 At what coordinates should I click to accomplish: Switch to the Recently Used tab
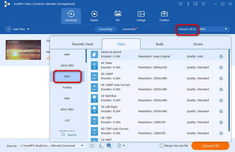(83, 44)
